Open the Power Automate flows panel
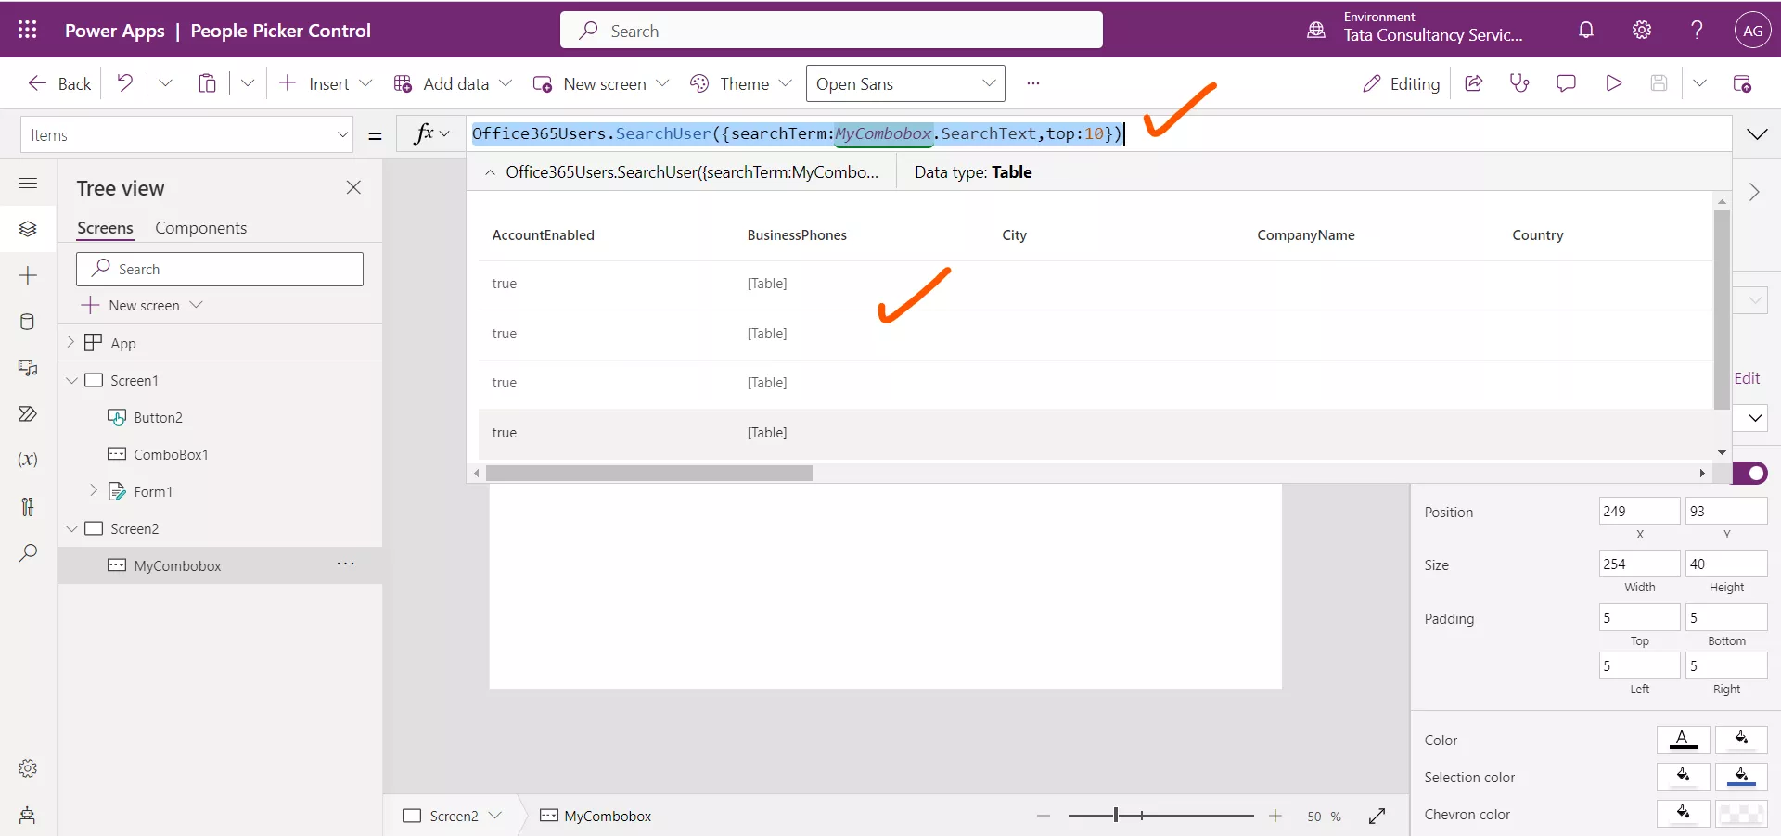Viewport: 1781px width, 836px height. [28, 414]
